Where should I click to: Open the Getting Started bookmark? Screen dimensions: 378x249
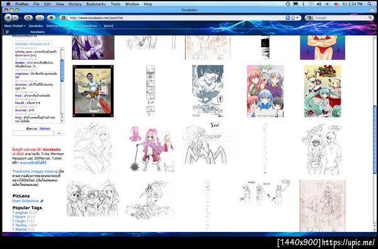(57, 26)
